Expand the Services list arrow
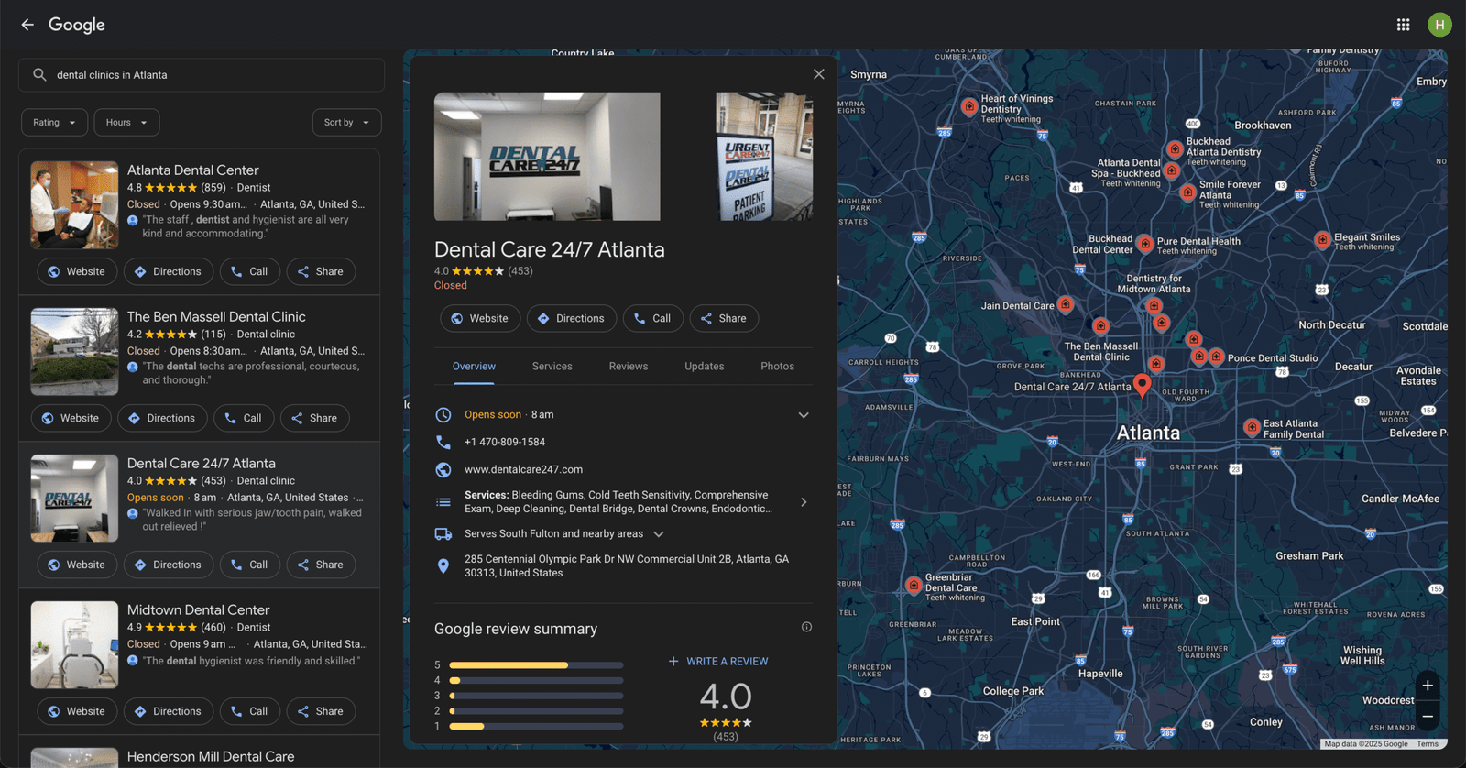Image resolution: width=1466 pixels, height=768 pixels. pyautogui.click(x=804, y=502)
